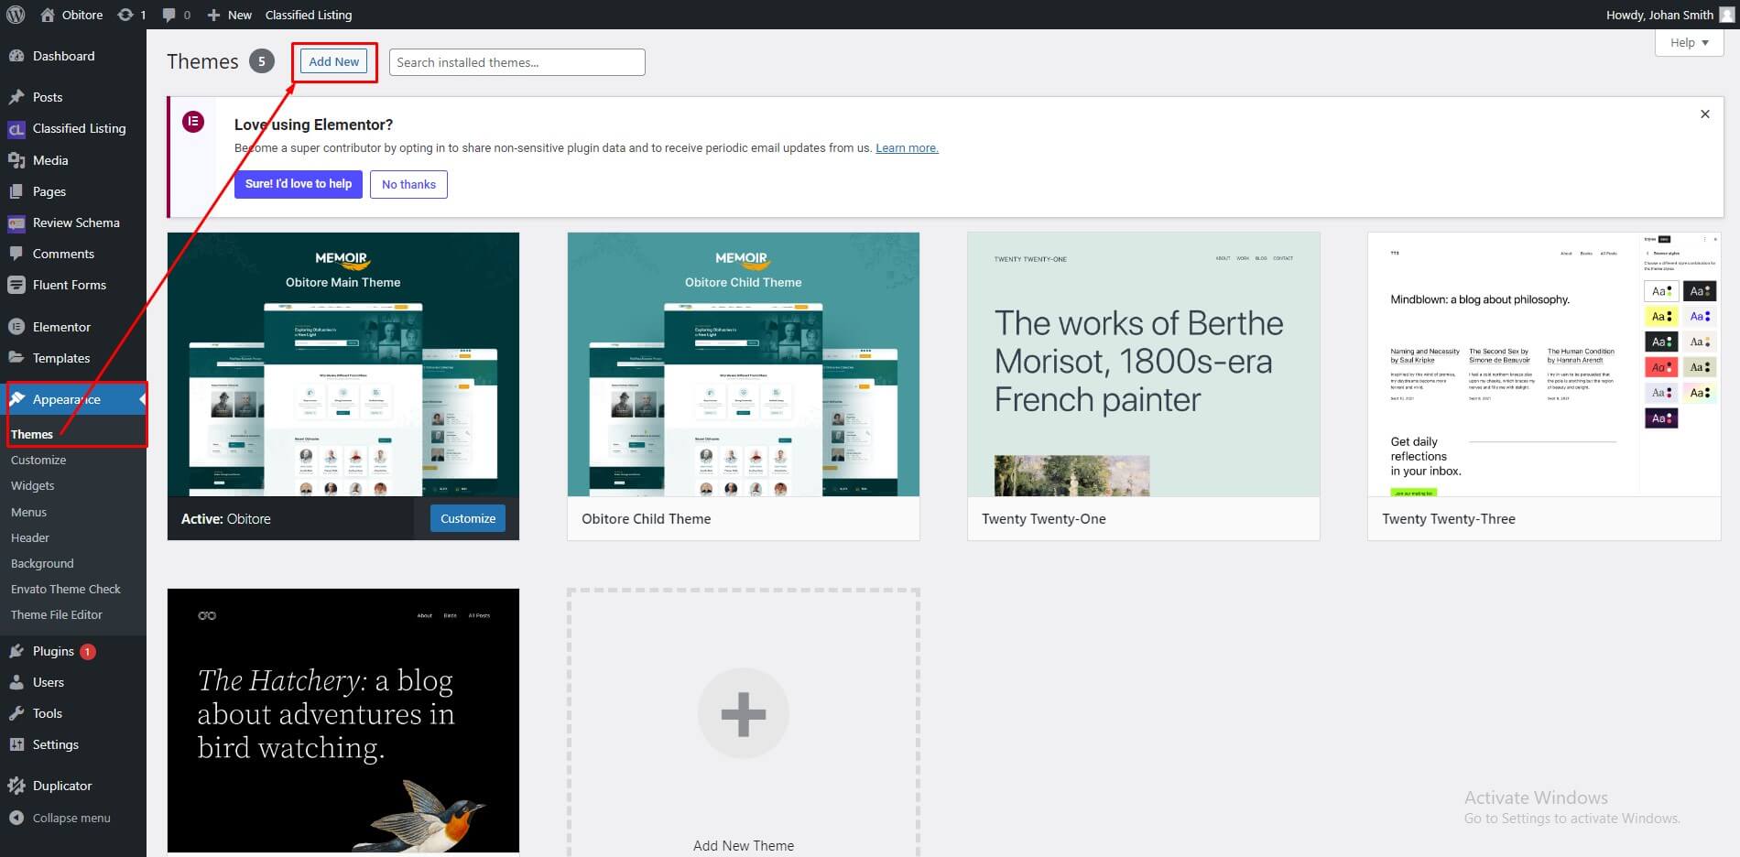Click the plus icon next to New

(x=213, y=15)
